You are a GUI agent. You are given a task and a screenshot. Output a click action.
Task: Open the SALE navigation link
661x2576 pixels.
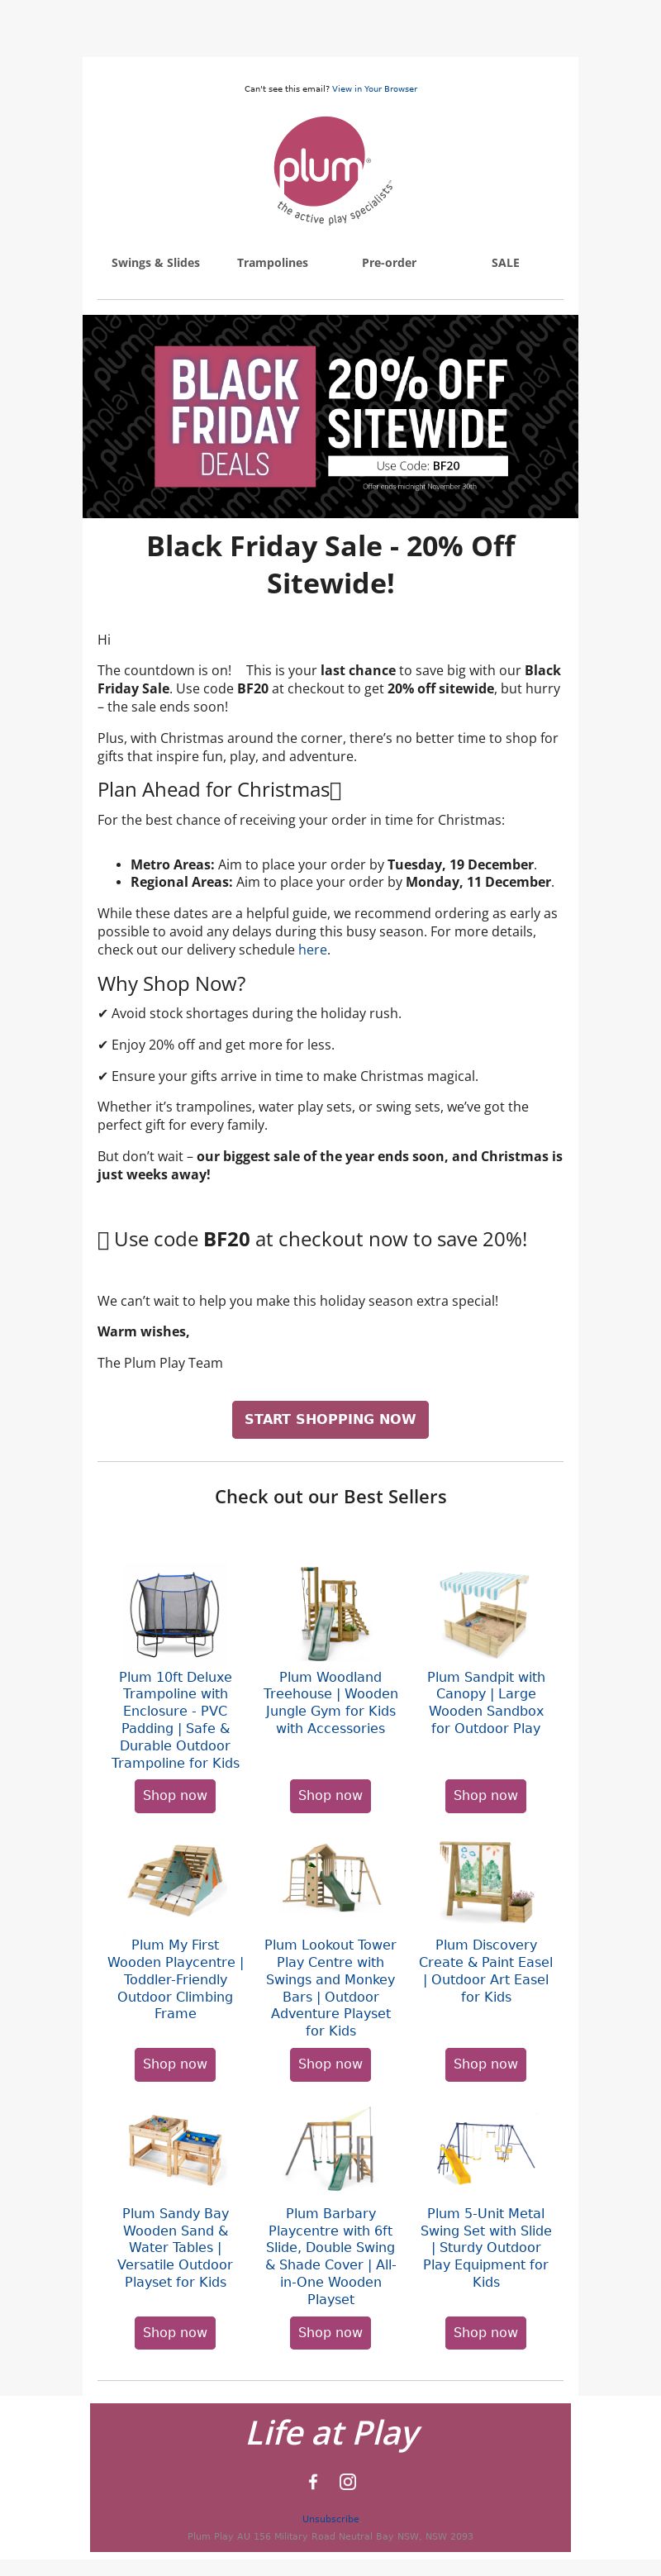(505, 263)
